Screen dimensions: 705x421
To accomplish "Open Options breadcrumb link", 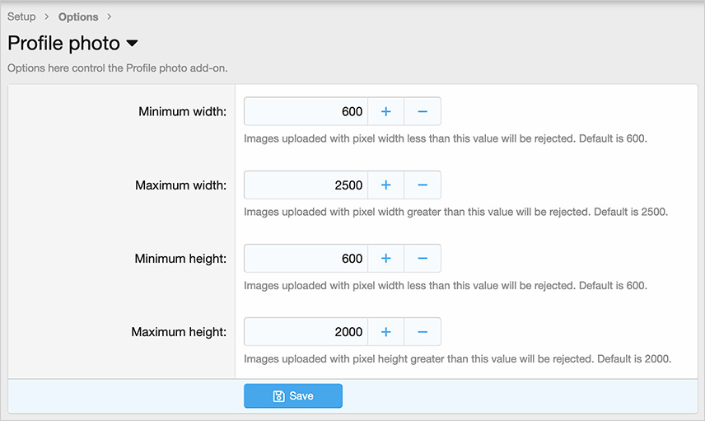I will [x=78, y=16].
